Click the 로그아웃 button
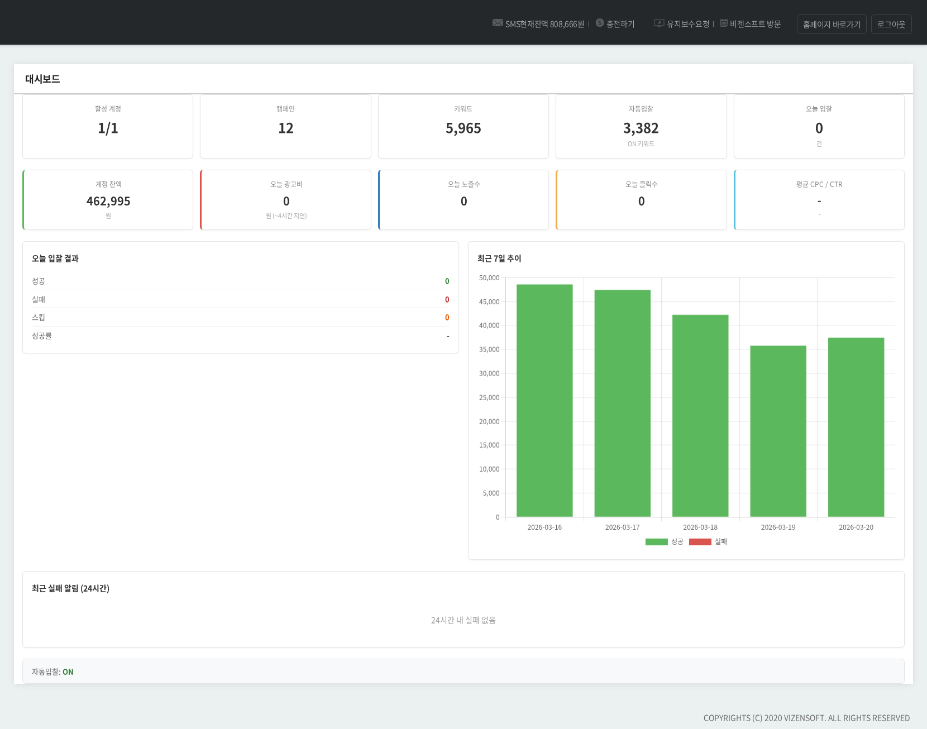Viewport: 927px width, 729px height. tap(891, 25)
